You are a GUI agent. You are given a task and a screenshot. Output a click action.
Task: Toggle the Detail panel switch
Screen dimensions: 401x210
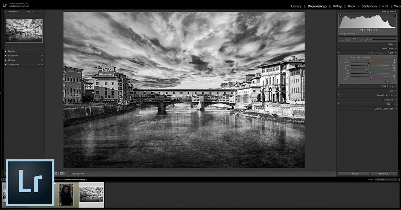point(339,91)
